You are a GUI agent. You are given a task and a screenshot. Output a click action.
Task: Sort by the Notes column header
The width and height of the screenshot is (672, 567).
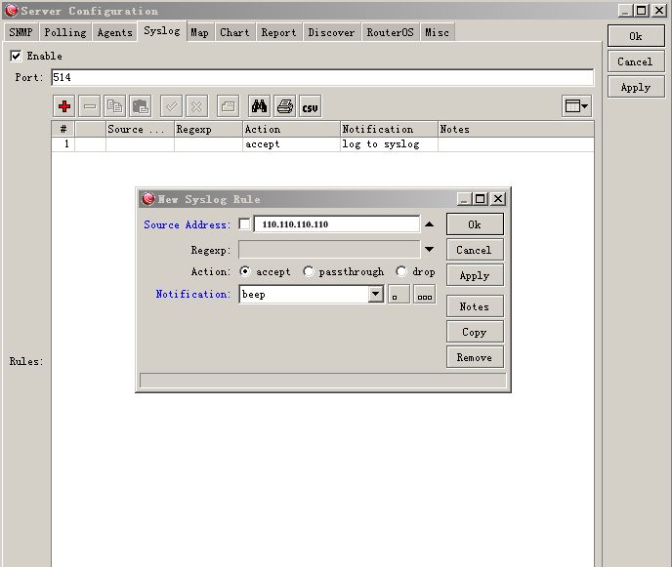(516, 130)
